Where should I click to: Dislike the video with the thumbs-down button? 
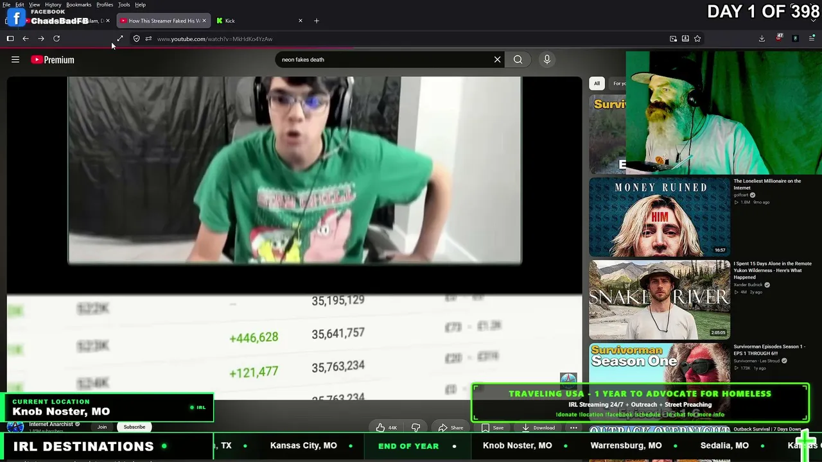(x=416, y=428)
